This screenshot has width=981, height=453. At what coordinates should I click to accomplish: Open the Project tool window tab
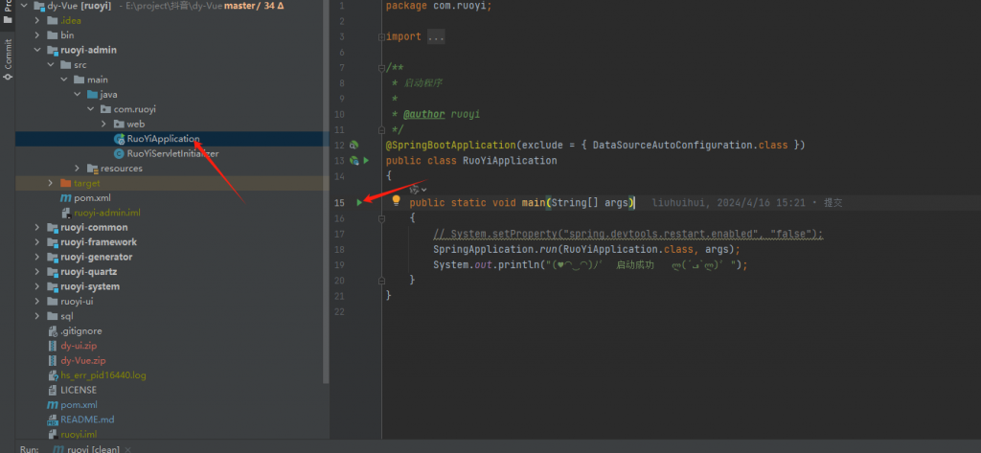point(8,11)
